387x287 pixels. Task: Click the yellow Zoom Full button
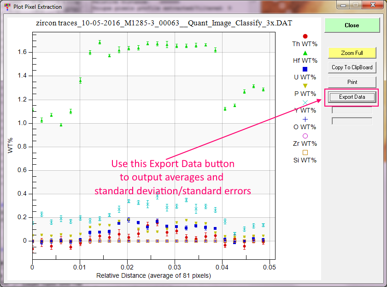352,53
